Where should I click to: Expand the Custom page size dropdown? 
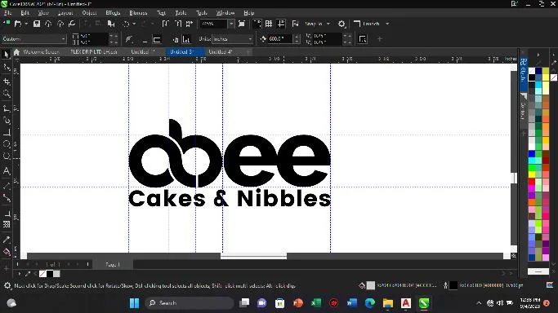(x=33, y=38)
